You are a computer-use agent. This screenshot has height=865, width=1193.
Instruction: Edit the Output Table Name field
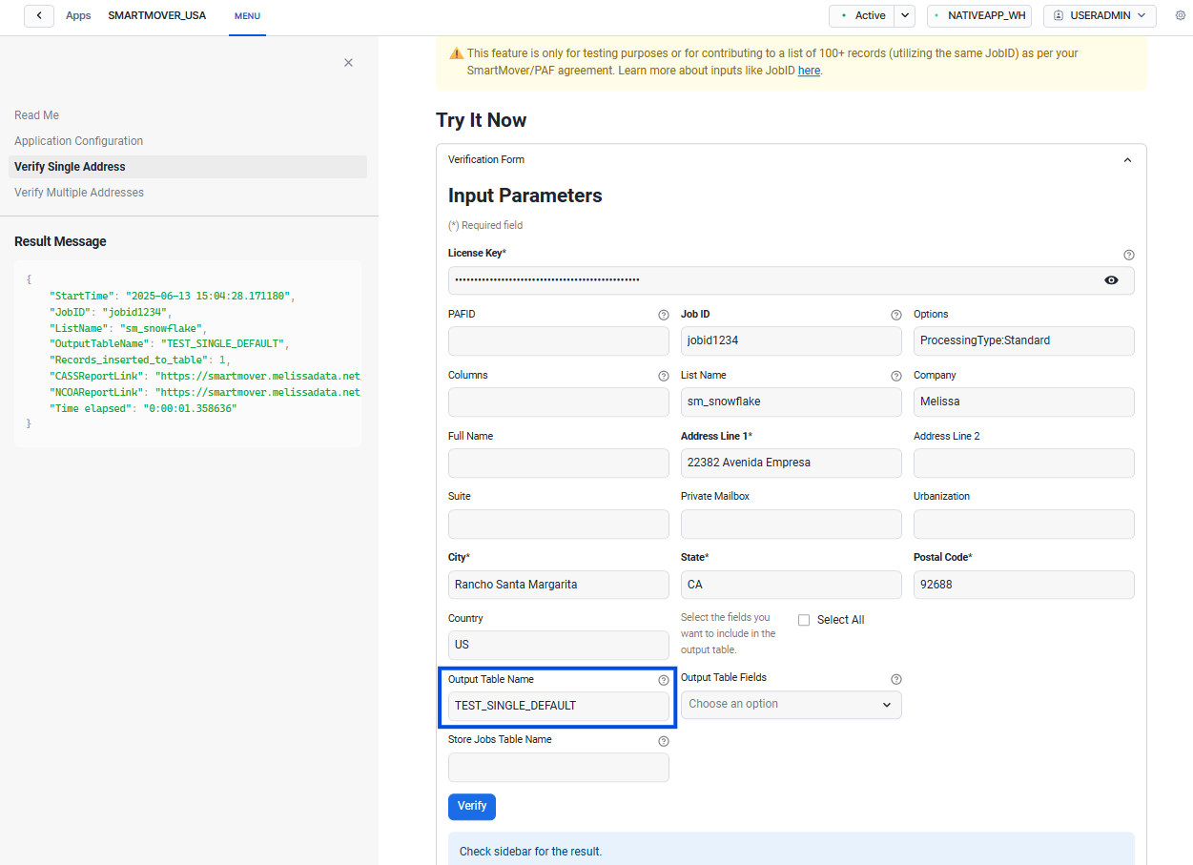point(559,707)
